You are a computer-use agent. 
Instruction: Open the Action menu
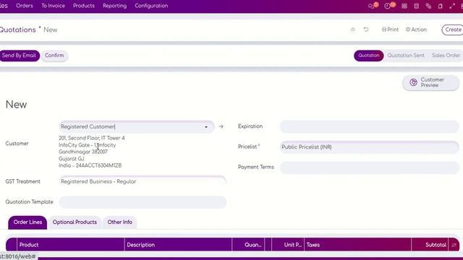[416, 30]
